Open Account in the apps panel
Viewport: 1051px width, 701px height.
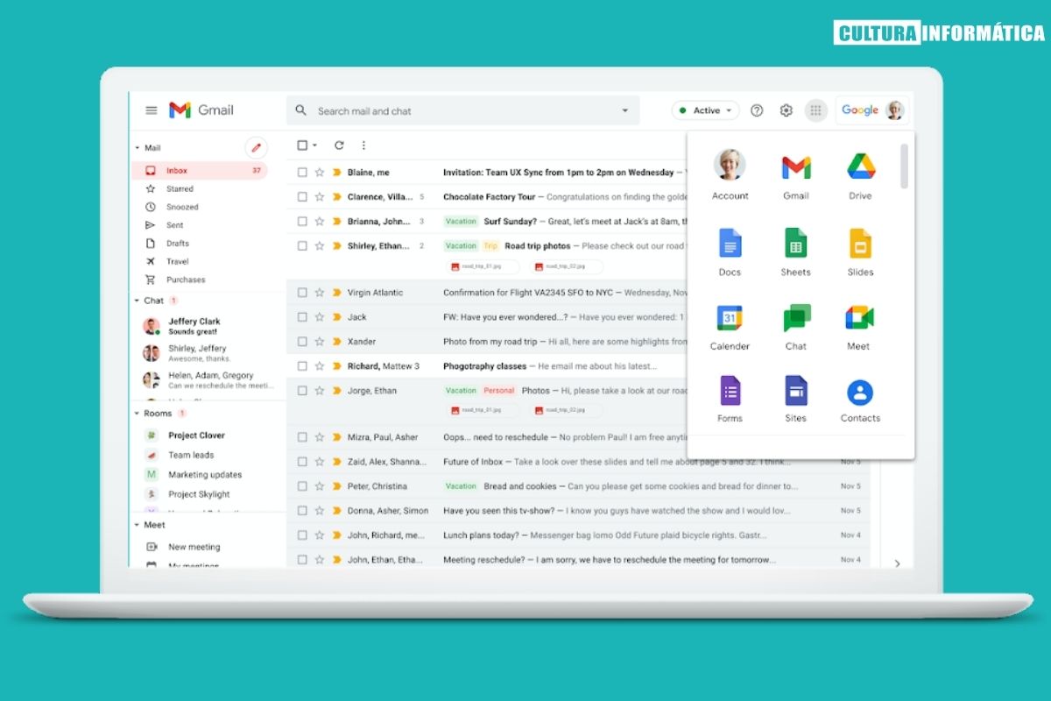coord(730,174)
